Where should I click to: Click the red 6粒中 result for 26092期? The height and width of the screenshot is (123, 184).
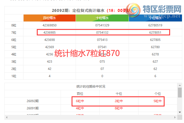coord(80,101)
